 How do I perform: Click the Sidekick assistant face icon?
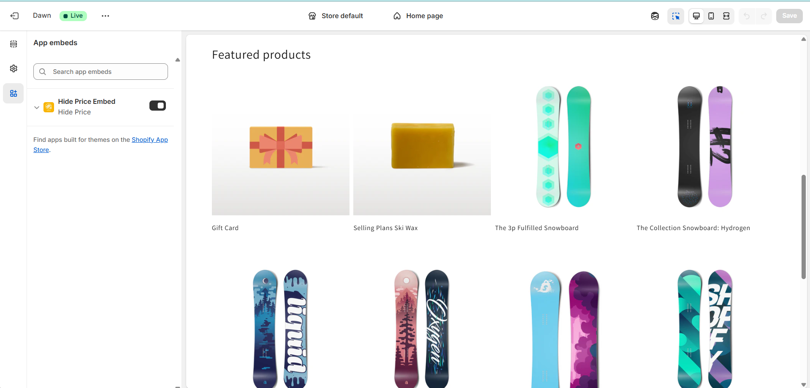click(x=655, y=16)
